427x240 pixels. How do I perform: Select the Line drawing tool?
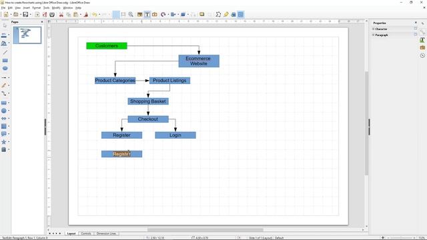point(5,52)
